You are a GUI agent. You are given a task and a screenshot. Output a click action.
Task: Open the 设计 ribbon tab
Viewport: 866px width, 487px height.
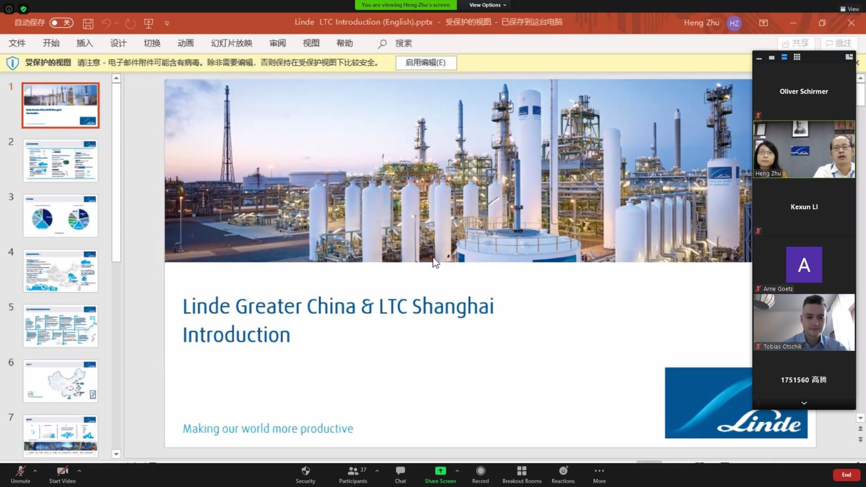[118, 43]
